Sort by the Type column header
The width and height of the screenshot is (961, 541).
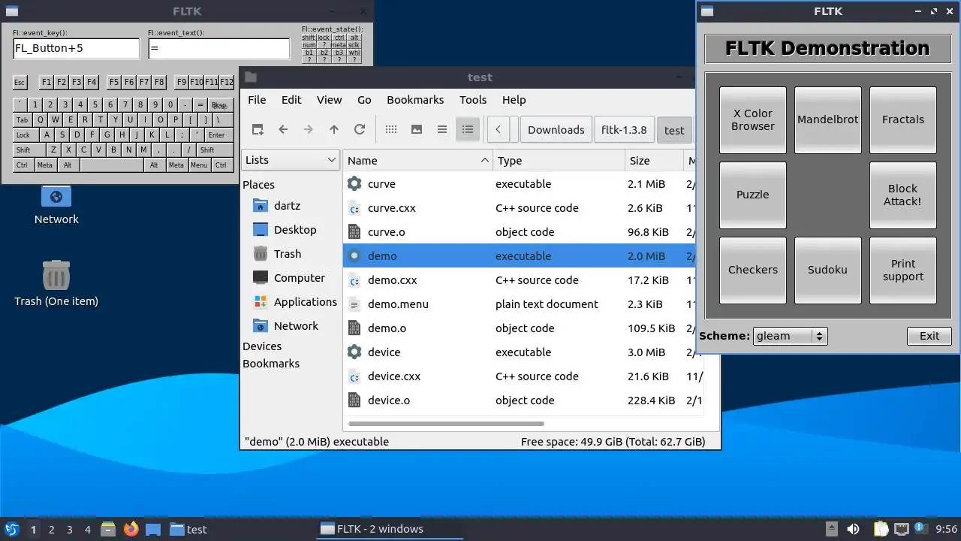click(x=559, y=160)
